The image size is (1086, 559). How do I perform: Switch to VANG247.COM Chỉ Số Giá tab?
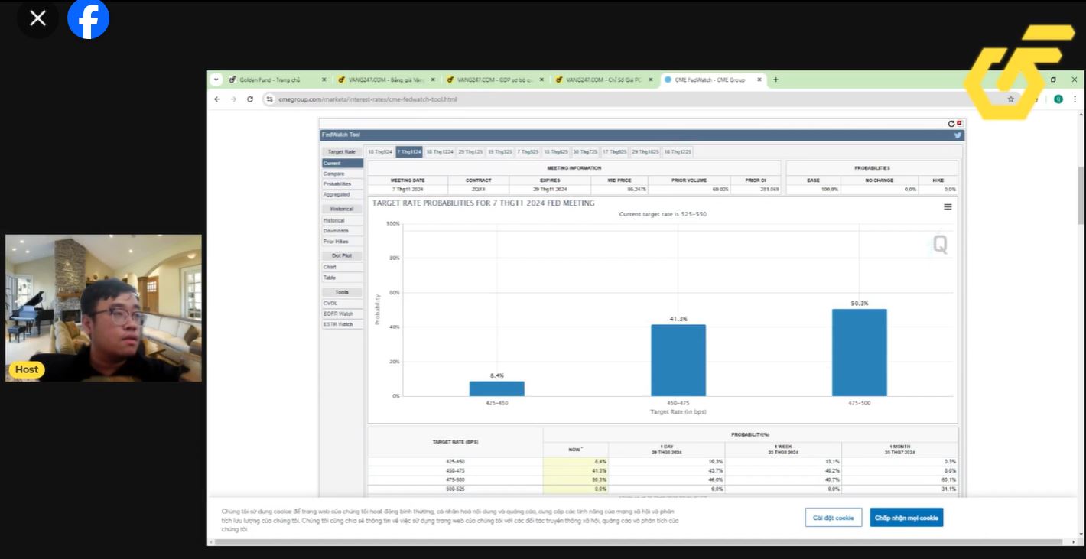pos(604,80)
